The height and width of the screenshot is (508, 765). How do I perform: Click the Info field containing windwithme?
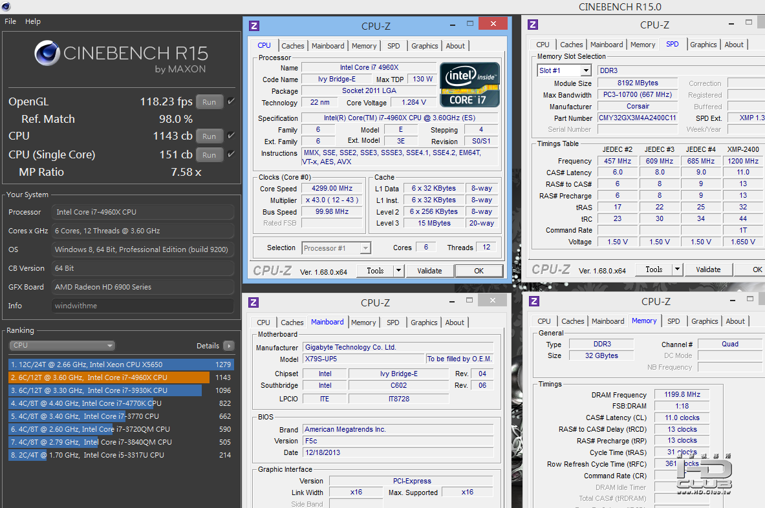click(142, 306)
